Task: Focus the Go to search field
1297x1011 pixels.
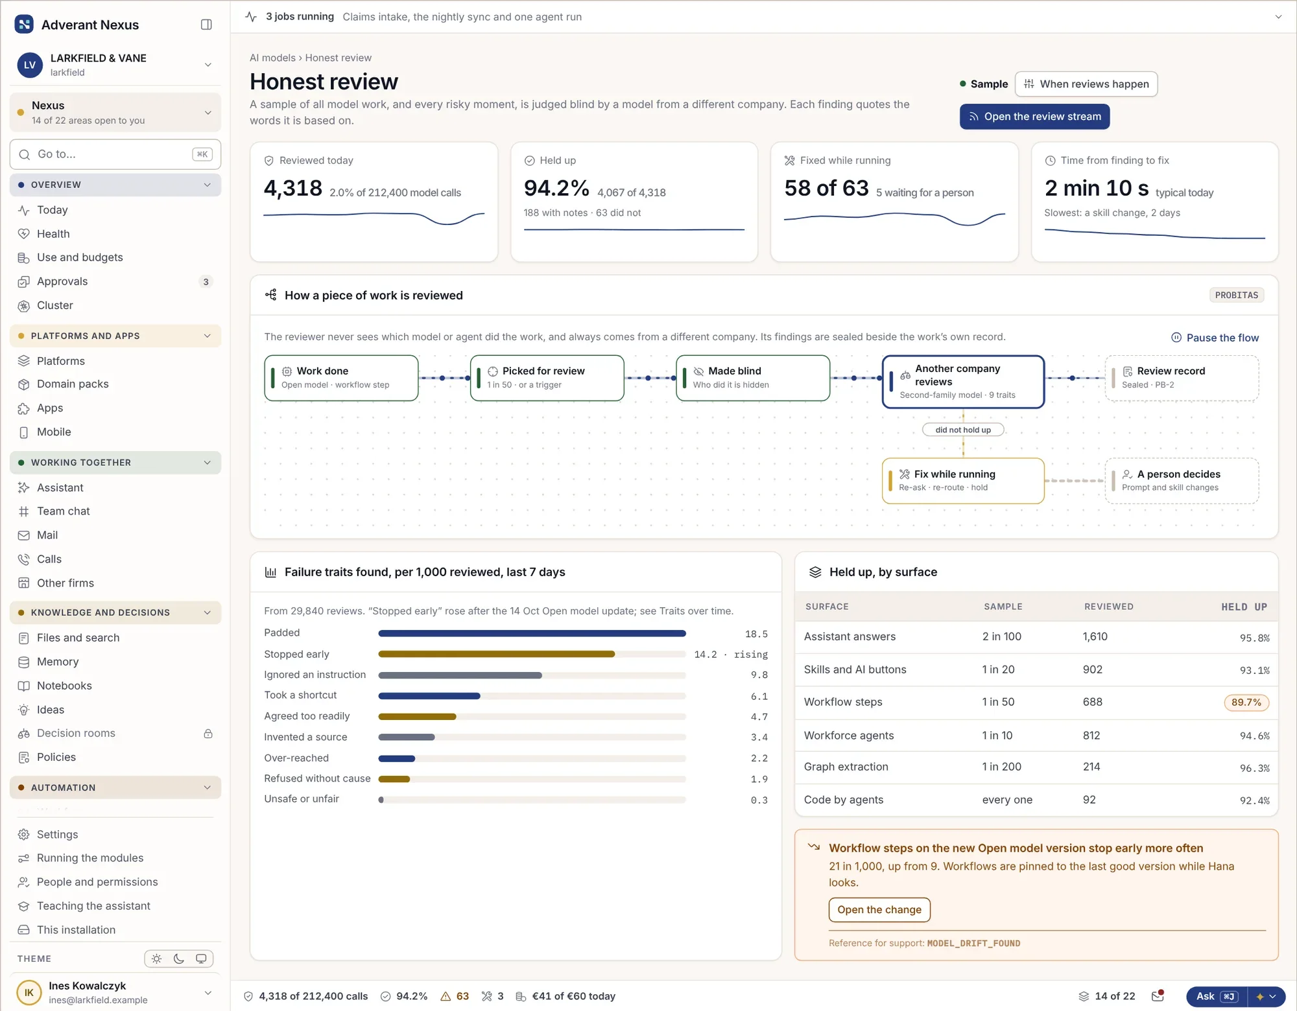Action: tap(115, 154)
